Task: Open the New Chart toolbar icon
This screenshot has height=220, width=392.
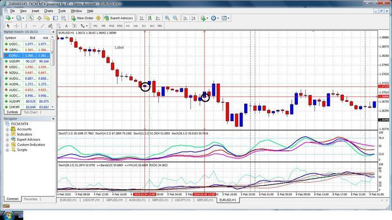Action: click(x=8, y=18)
